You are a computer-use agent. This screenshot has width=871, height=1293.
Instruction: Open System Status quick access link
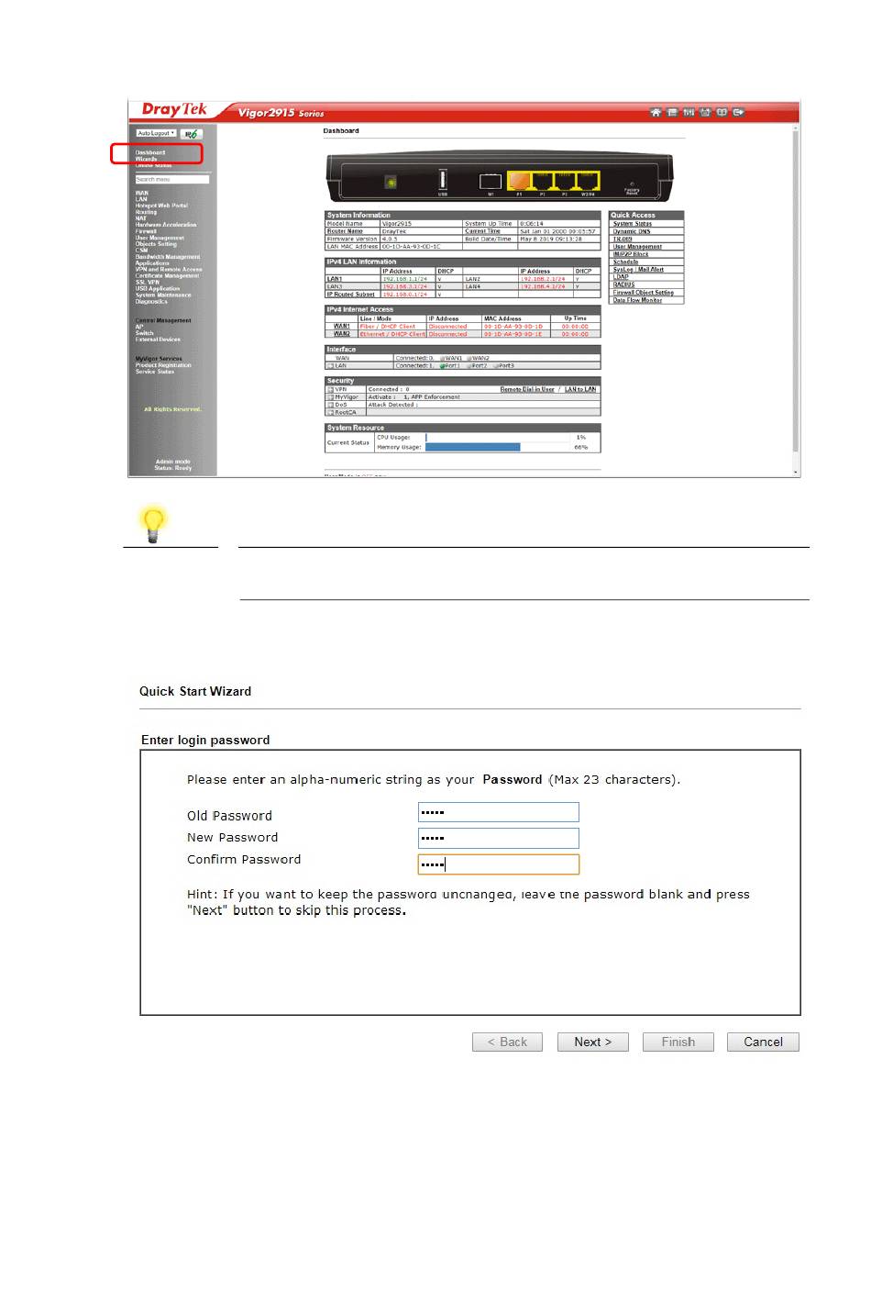pos(633,224)
